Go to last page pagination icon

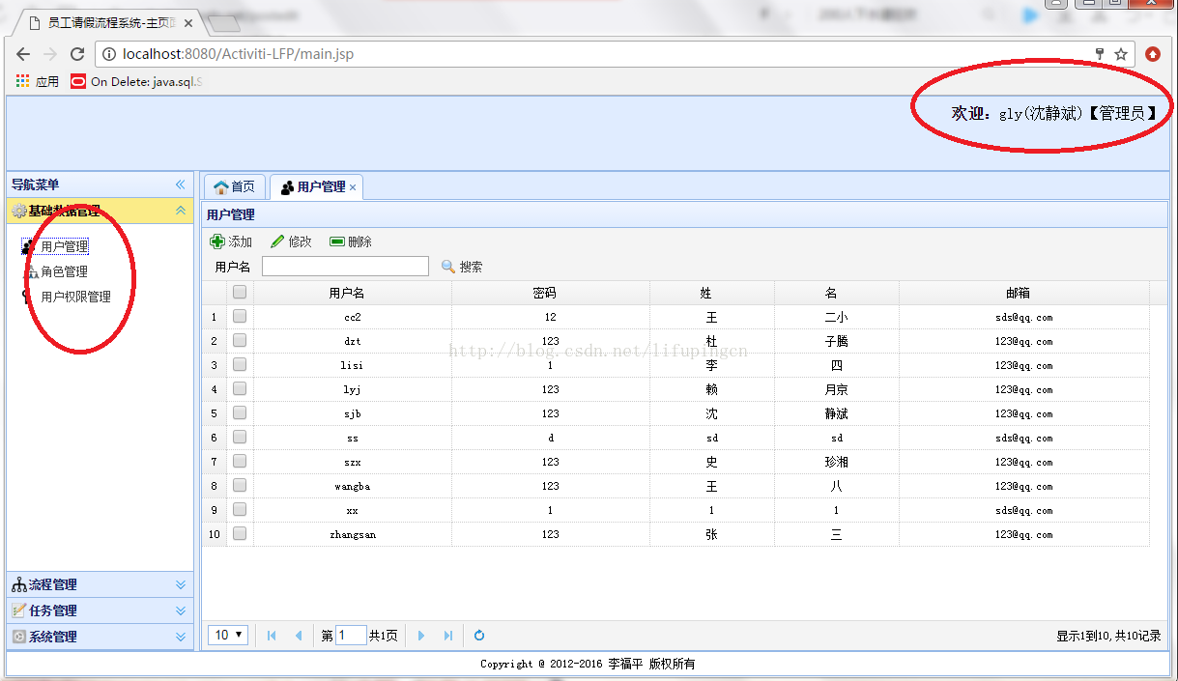(x=447, y=636)
